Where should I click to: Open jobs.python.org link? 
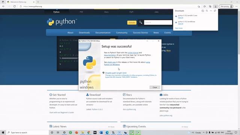click(166, 115)
